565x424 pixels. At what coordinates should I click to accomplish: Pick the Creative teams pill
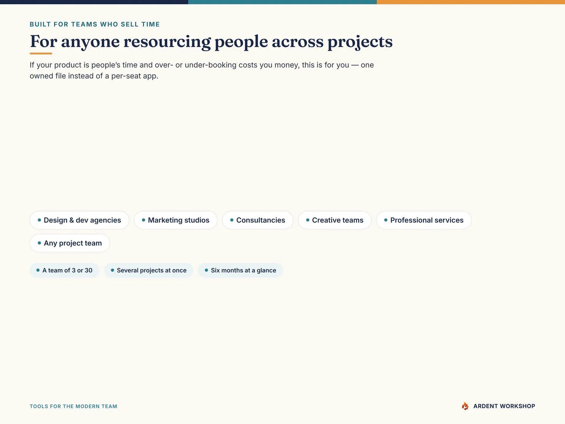click(335, 220)
